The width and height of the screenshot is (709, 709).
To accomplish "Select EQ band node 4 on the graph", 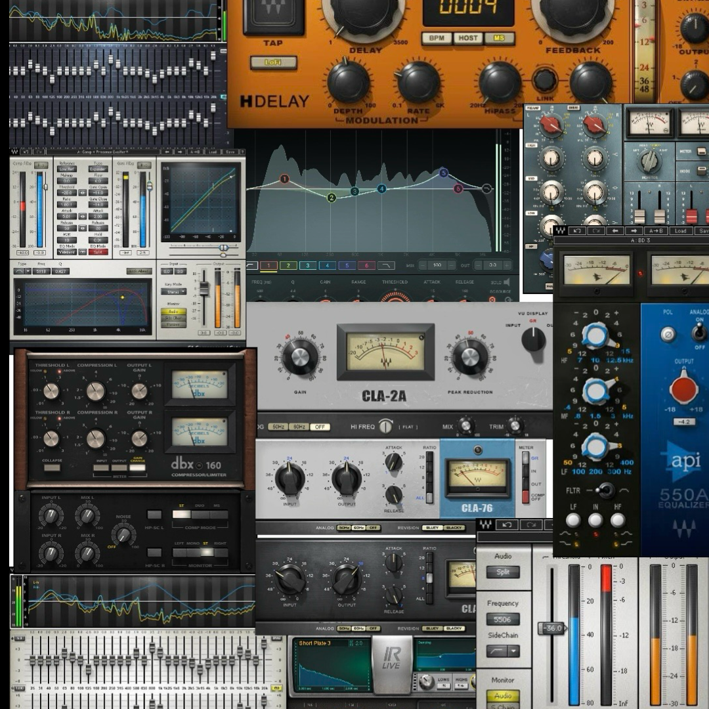I will tap(381, 188).
